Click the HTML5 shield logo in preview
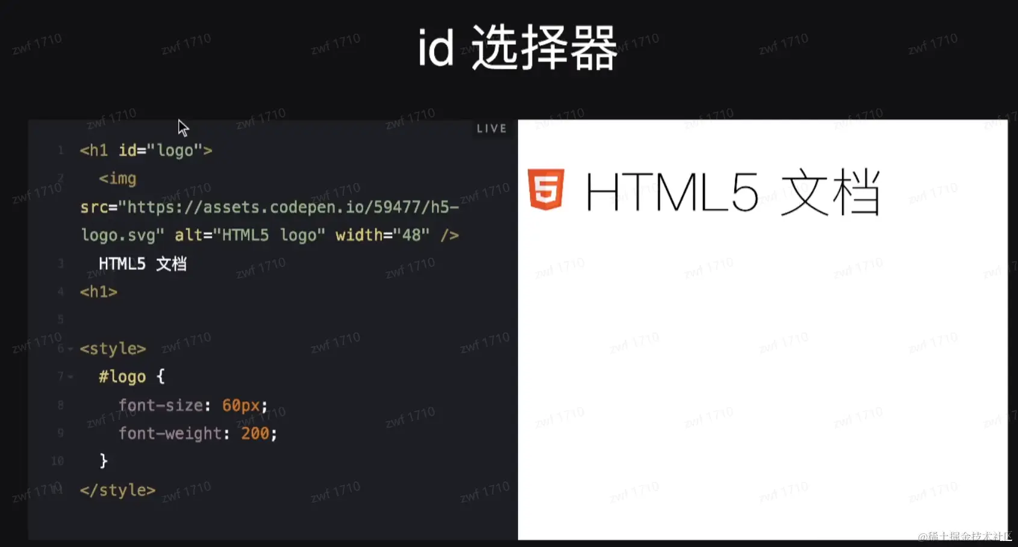The image size is (1018, 547). (546, 189)
